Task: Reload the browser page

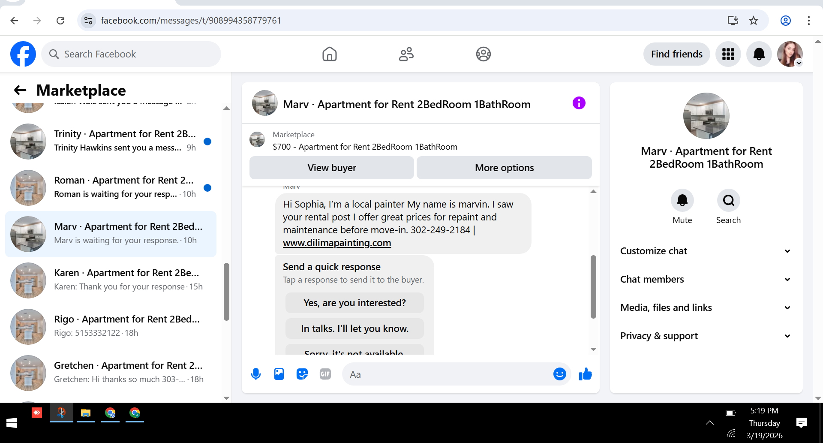Action: pos(60,21)
